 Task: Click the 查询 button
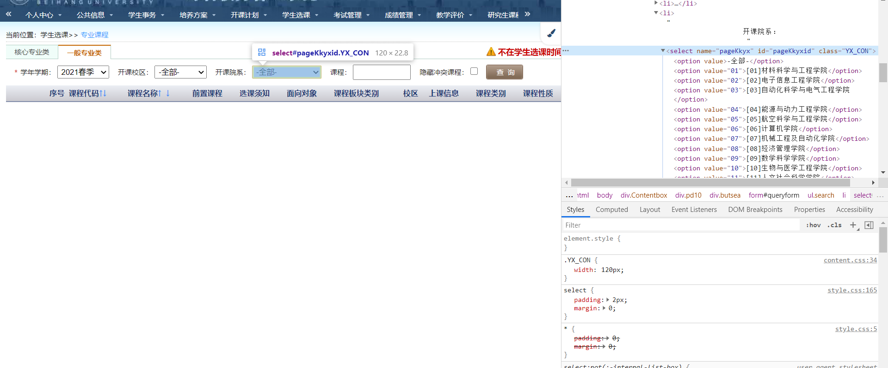coord(505,72)
